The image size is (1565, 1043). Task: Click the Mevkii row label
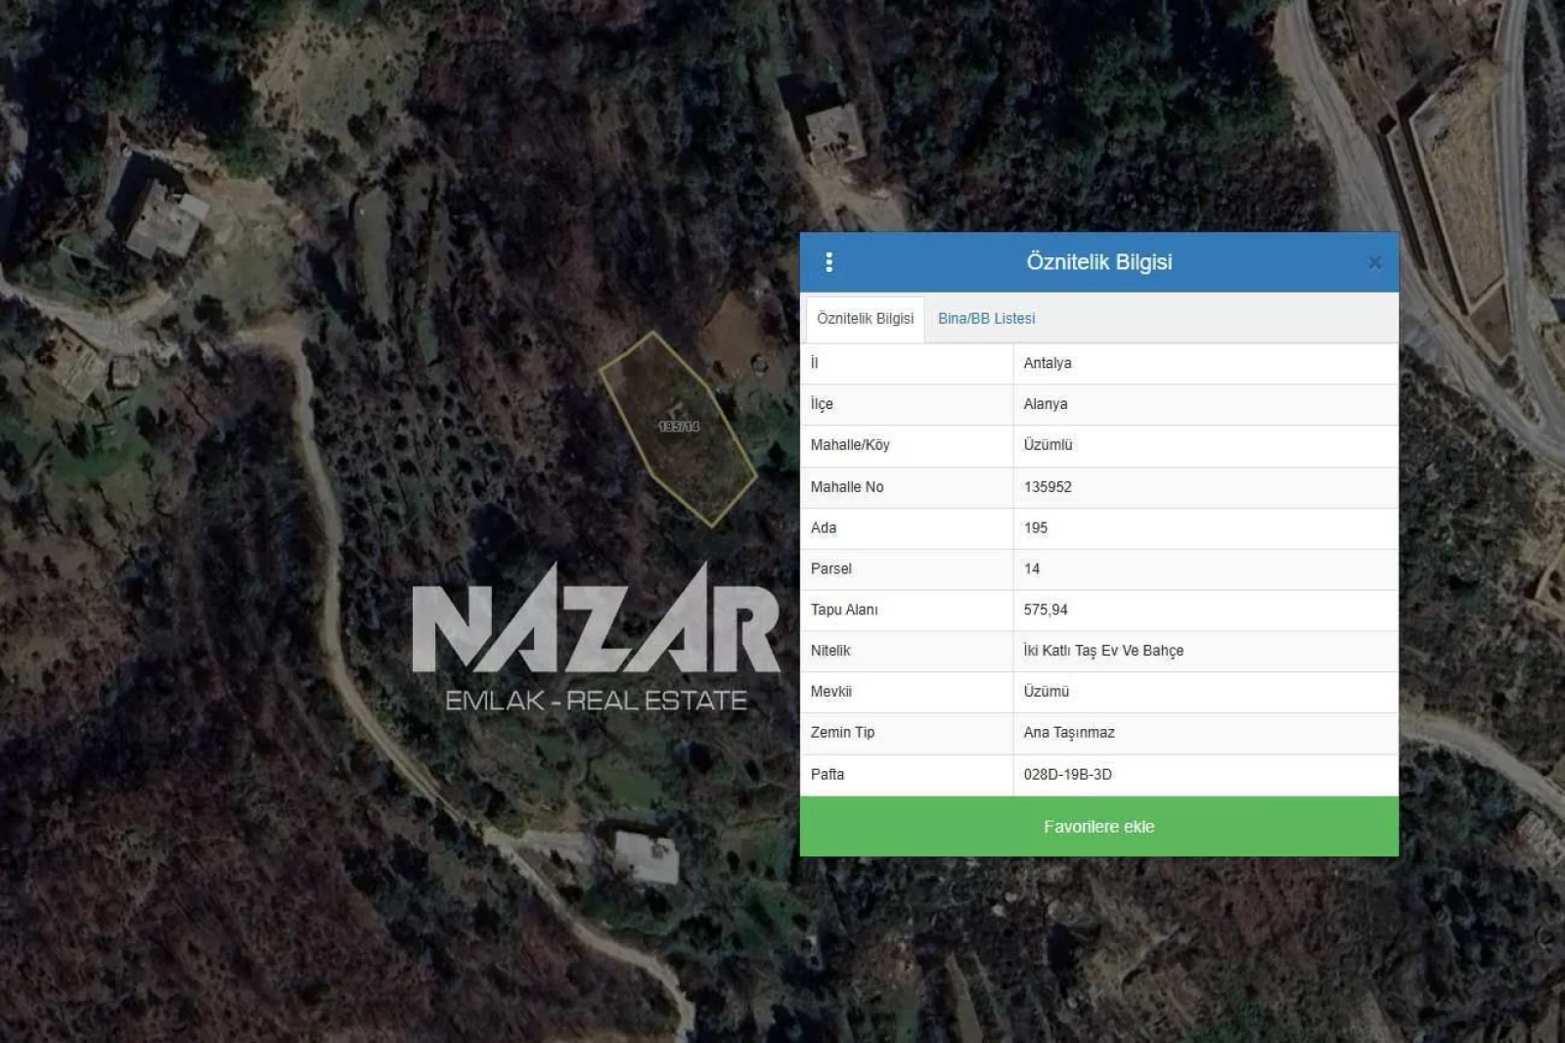click(x=831, y=692)
